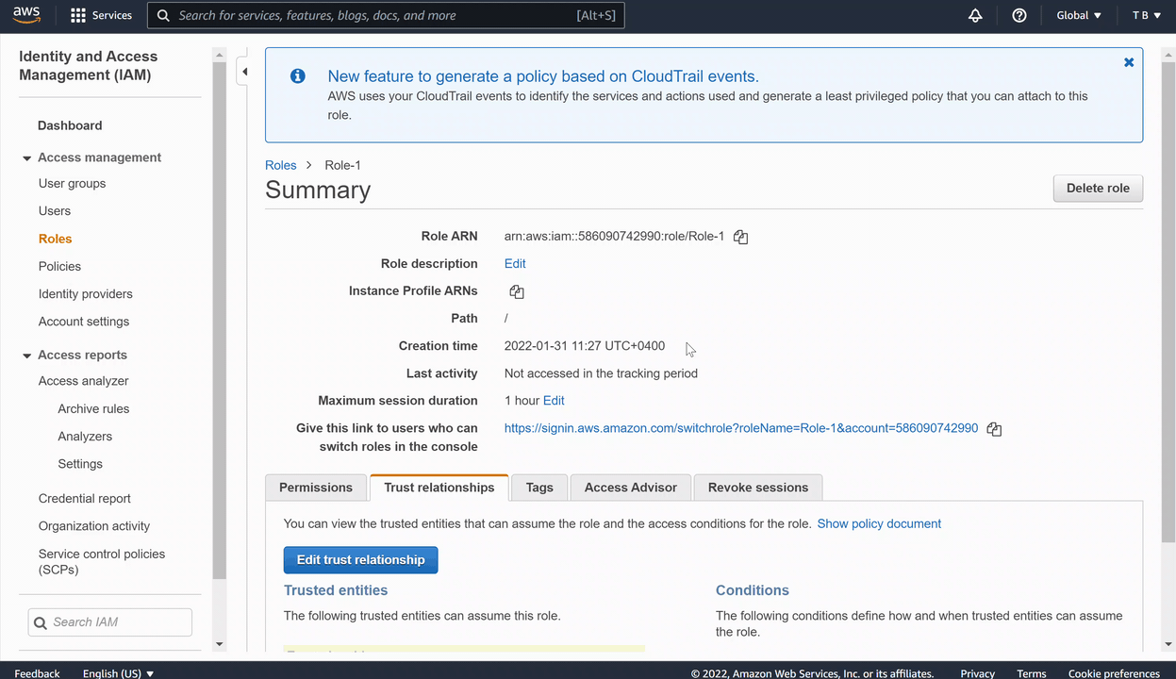Open Settings under Access analyzer
Viewport: 1176px width, 679px height.
pyautogui.click(x=80, y=464)
